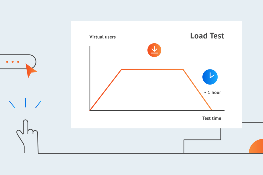
Task: Click the flat plateau of orange line
Action: click(152, 69)
